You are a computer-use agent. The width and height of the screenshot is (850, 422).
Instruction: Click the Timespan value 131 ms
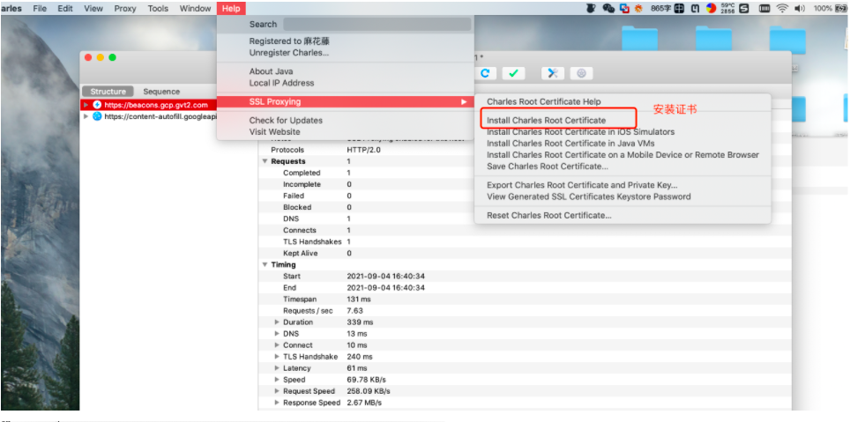359,299
